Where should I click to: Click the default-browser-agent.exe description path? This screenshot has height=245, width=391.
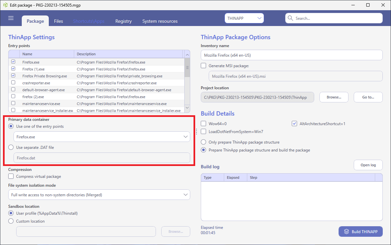(124, 90)
